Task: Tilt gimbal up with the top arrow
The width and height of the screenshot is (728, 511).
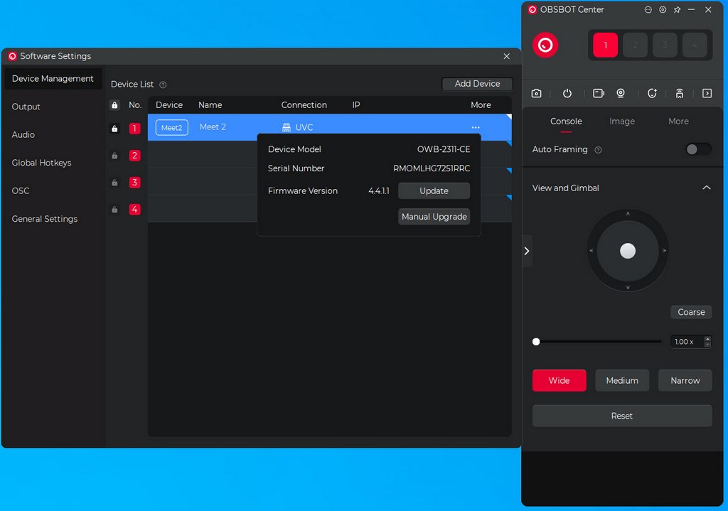Action: 628,213
